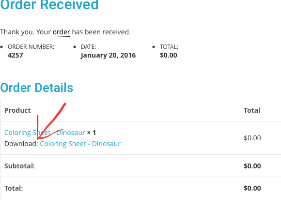The image size is (281, 209).
Task: Download the Coloring Sheet - Dinosaur file
Action: (80, 144)
